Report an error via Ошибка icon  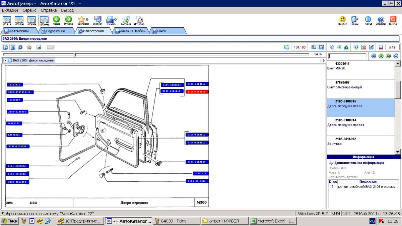click(342, 21)
